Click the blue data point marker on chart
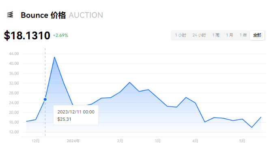 click(x=45, y=99)
